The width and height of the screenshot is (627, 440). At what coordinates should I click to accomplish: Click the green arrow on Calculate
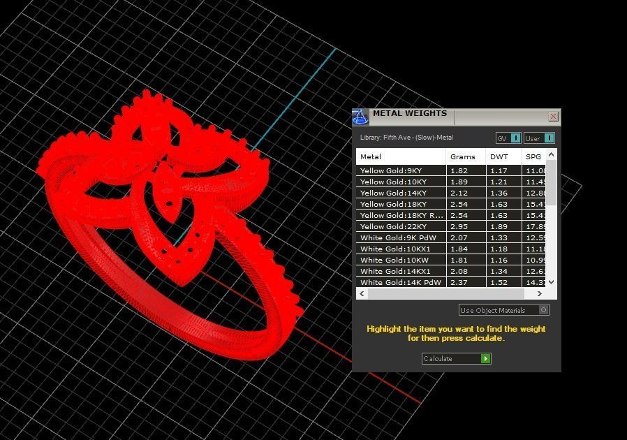tap(485, 359)
